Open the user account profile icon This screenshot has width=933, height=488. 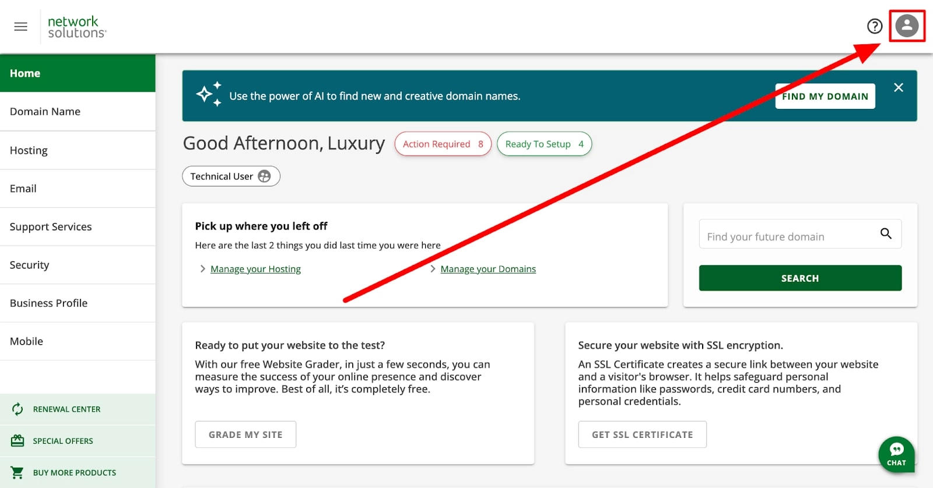pyautogui.click(x=907, y=26)
